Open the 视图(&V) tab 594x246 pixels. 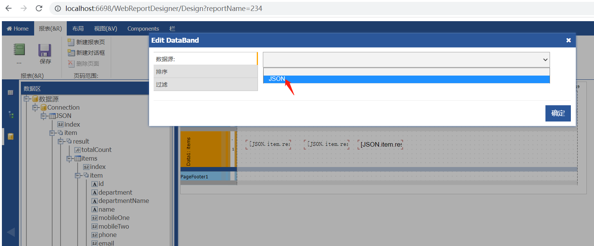click(x=105, y=28)
